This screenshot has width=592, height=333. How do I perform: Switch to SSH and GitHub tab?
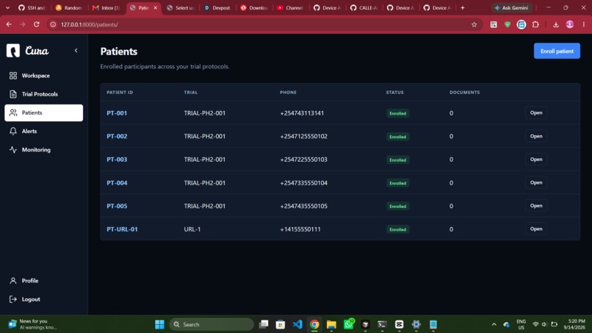pyautogui.click(x=32, y=7)
